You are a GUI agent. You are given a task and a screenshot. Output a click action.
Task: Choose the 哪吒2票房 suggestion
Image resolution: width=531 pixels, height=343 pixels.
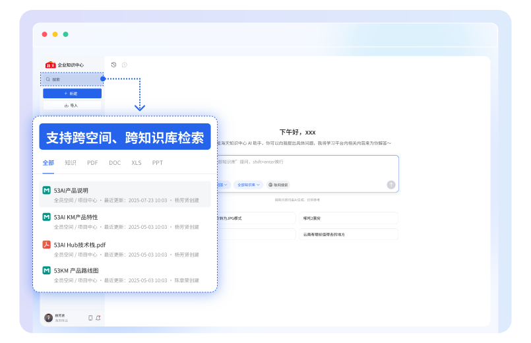348,218
